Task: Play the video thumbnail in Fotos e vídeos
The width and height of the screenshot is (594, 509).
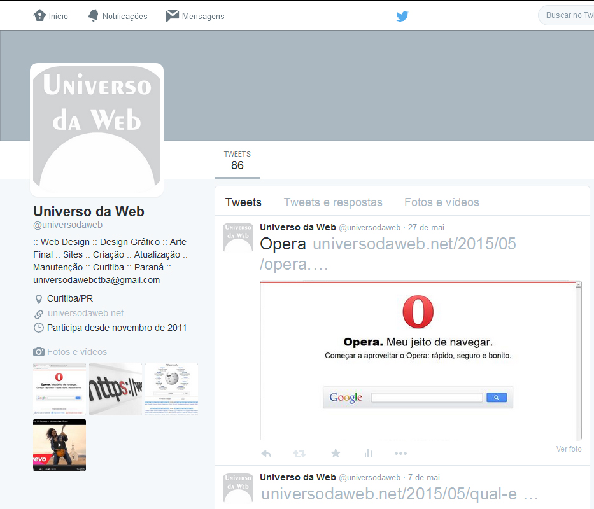Action: pyautogui.click(x=59, y=445)
